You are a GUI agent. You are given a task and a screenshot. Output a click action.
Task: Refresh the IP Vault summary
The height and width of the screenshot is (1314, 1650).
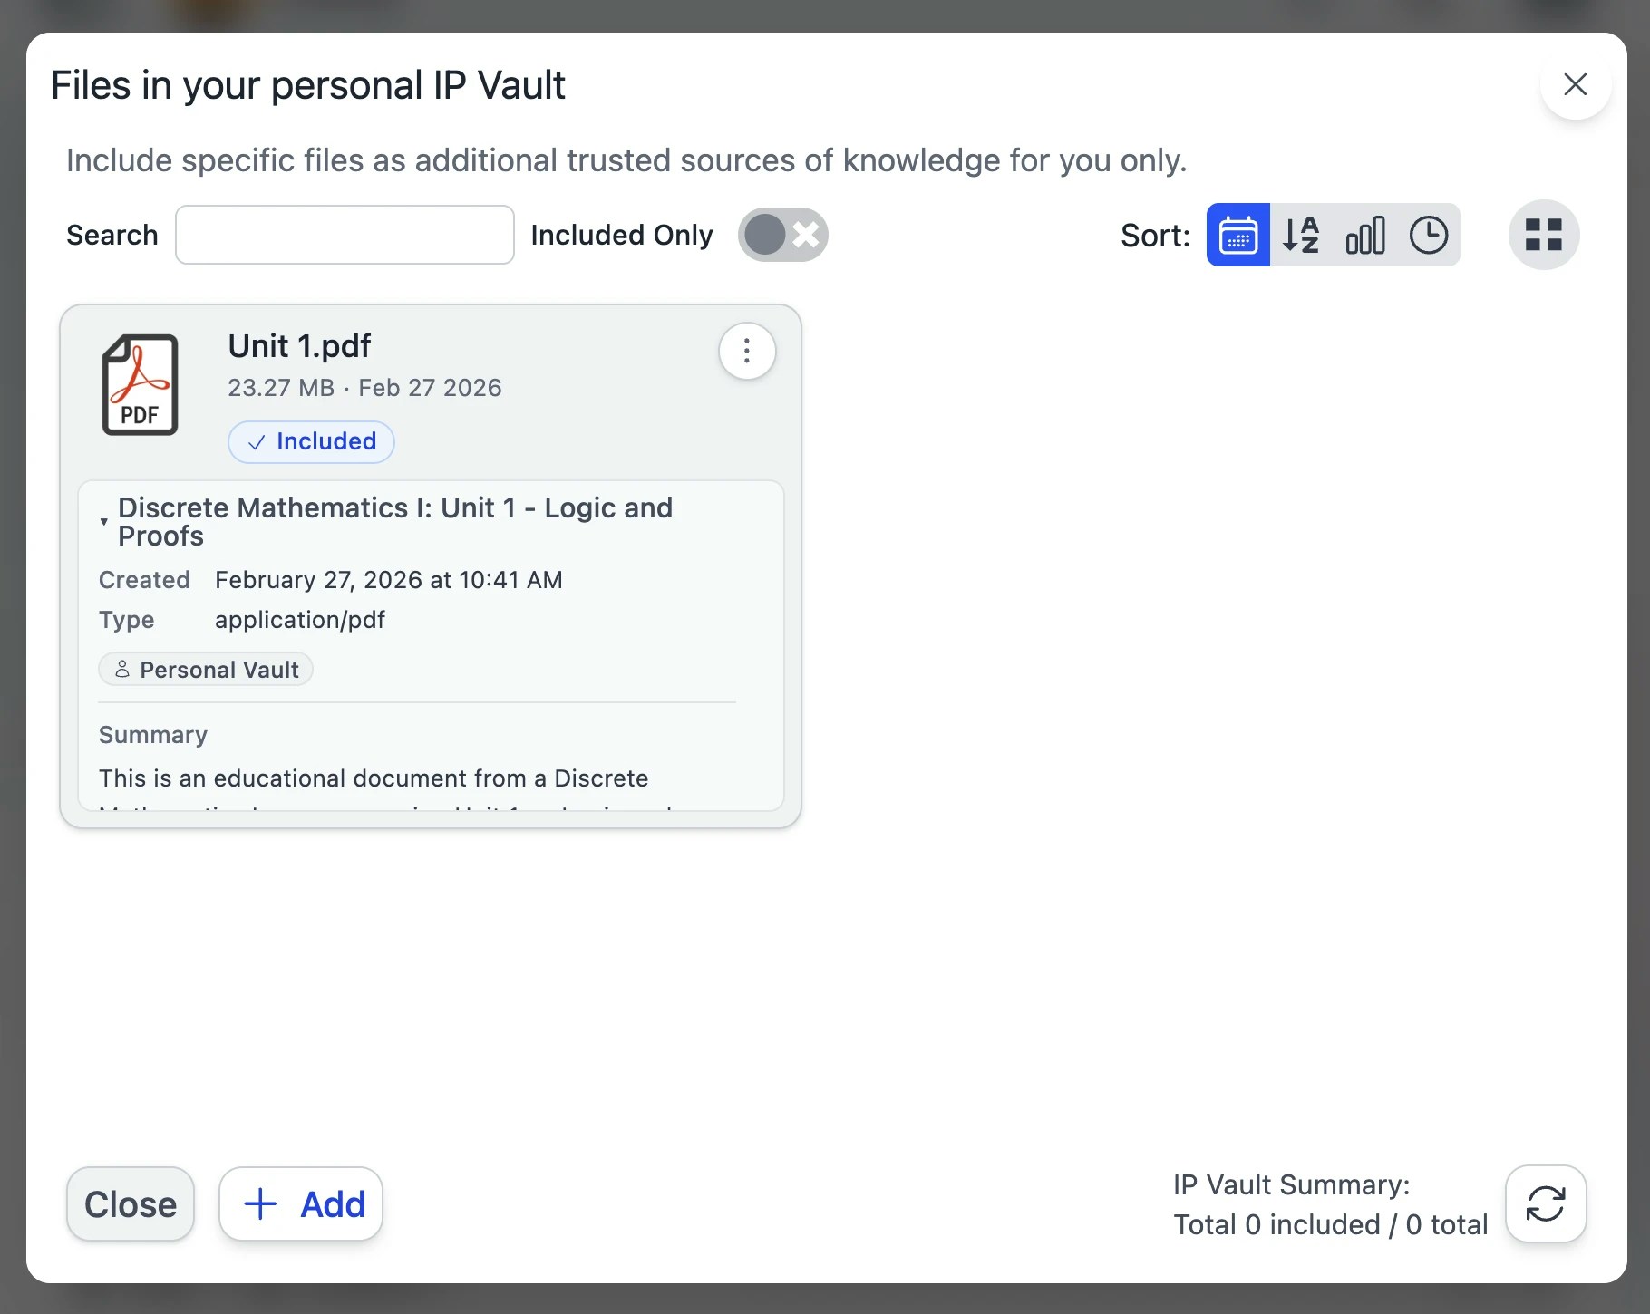tap(1545, 1204)
